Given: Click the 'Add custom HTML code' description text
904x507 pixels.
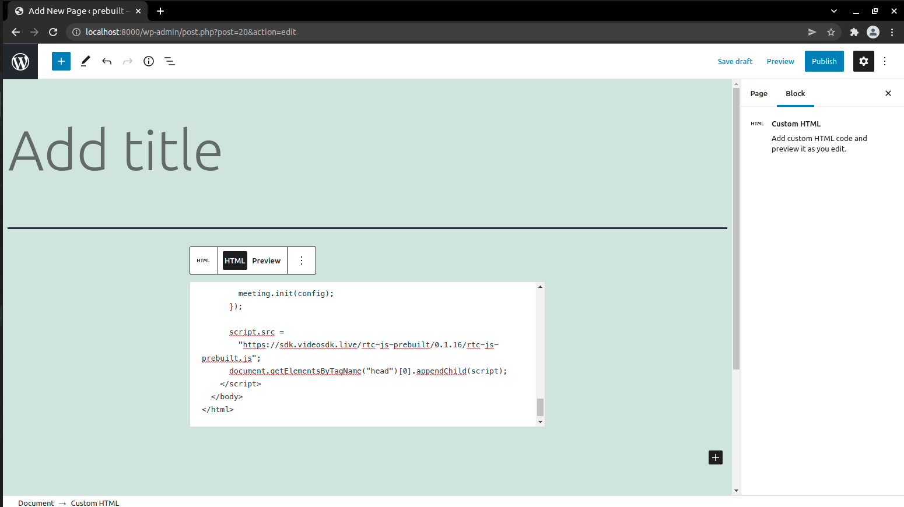Looking at the screenshot, I should click(x=819, y=143).
